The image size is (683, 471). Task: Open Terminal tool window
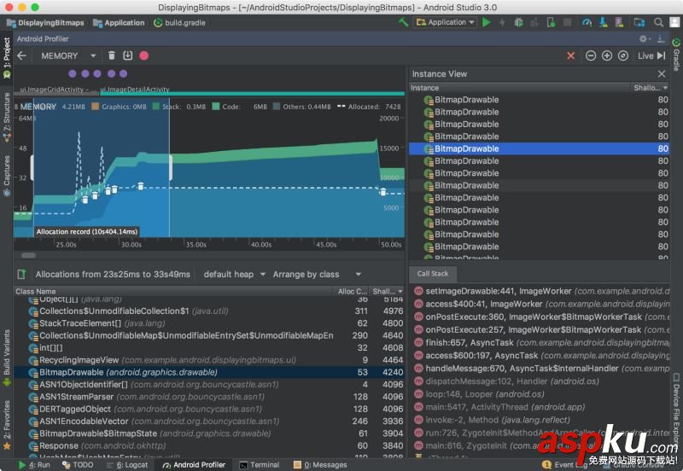pos(260,465)
